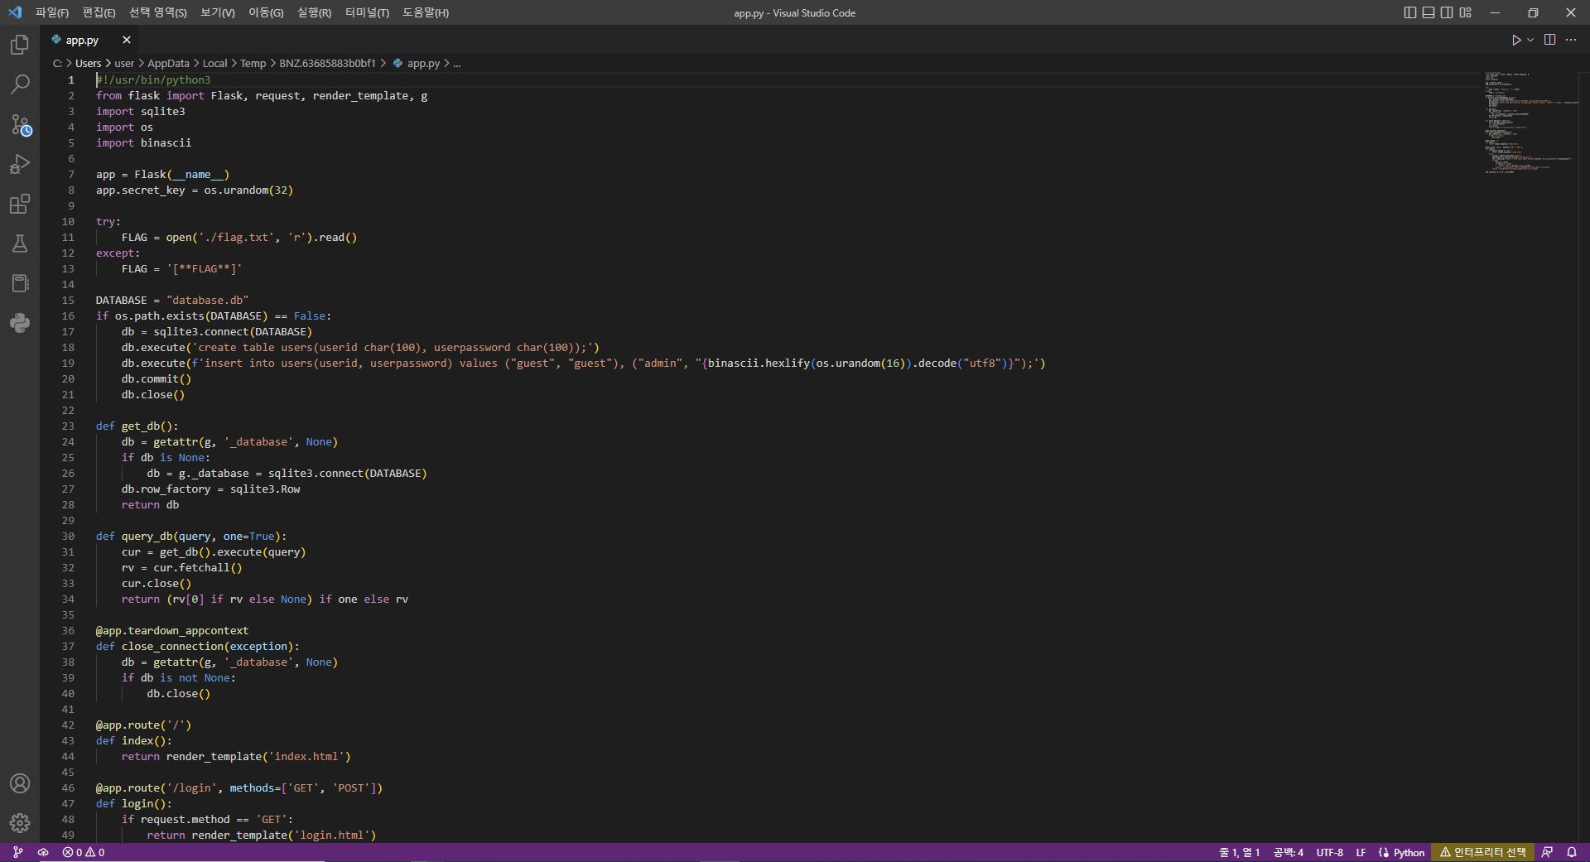This screenshot has height=862, width=1590.
Task: Place cursor on 'import binascii' line
Action: (x=143, y=142)
